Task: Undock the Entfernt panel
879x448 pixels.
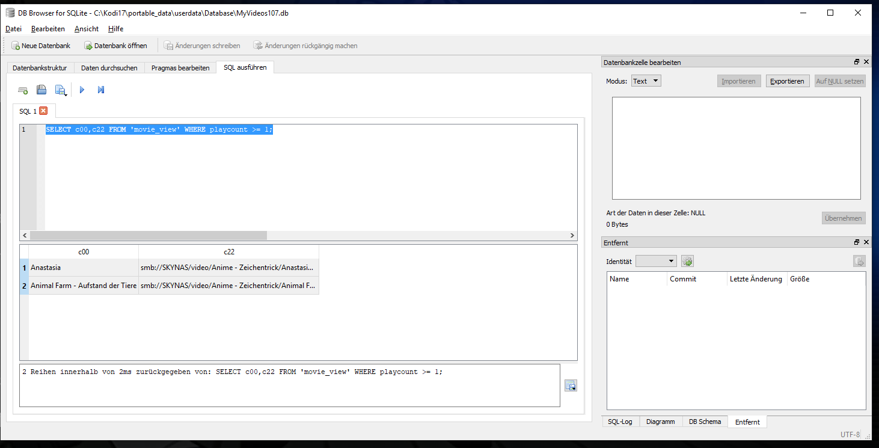Action: click(857, 242)
